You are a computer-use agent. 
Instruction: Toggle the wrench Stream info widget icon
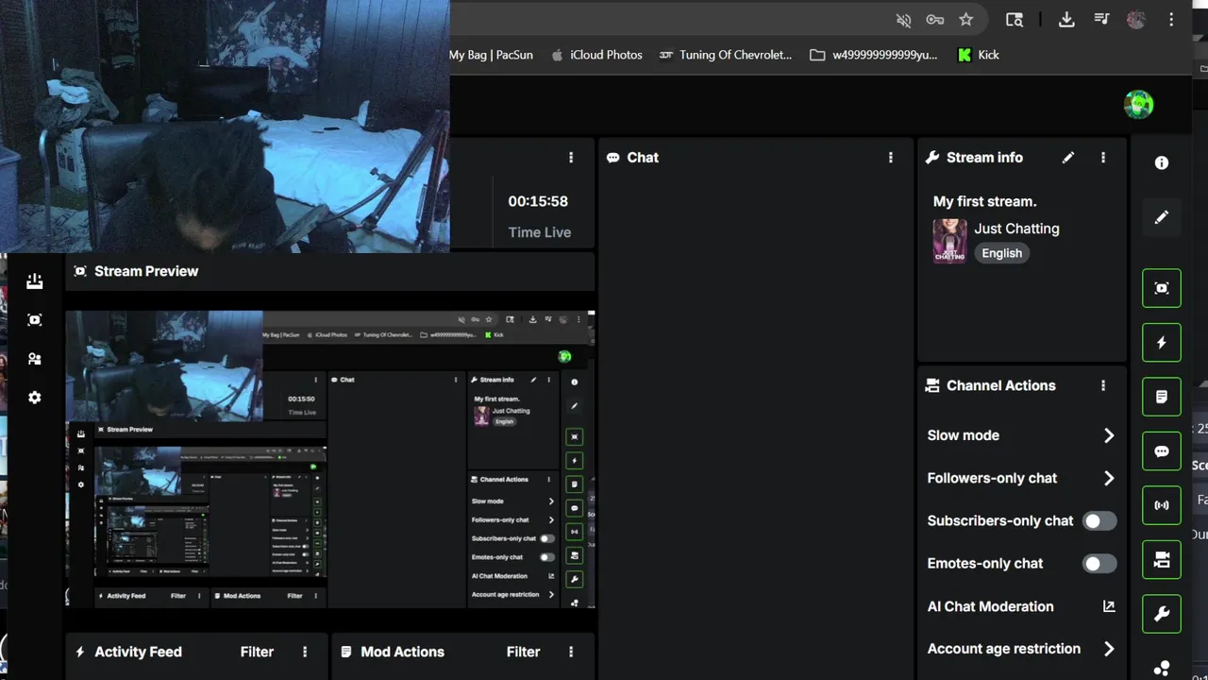point(1162,614)
